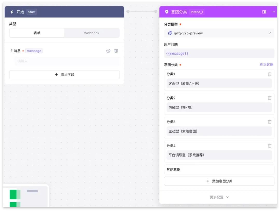Toggle the side panel icon in intent header
The width and height of the screenshot is (280, 211).
coord(264,12)
